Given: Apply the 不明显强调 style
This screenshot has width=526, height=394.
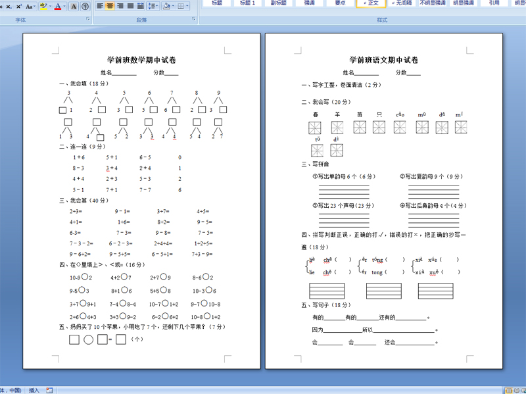Looking at the screenshot, I should (433, 3).
